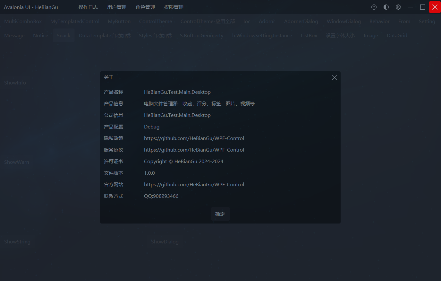Switch to the ListBox tab
441x281 pixels.
[309, 36]
